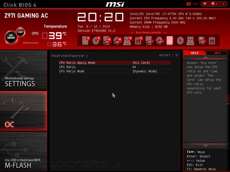Screen dimensions: 230x172
Task: Click the HOT KEY button
Action: pos(165,55)
